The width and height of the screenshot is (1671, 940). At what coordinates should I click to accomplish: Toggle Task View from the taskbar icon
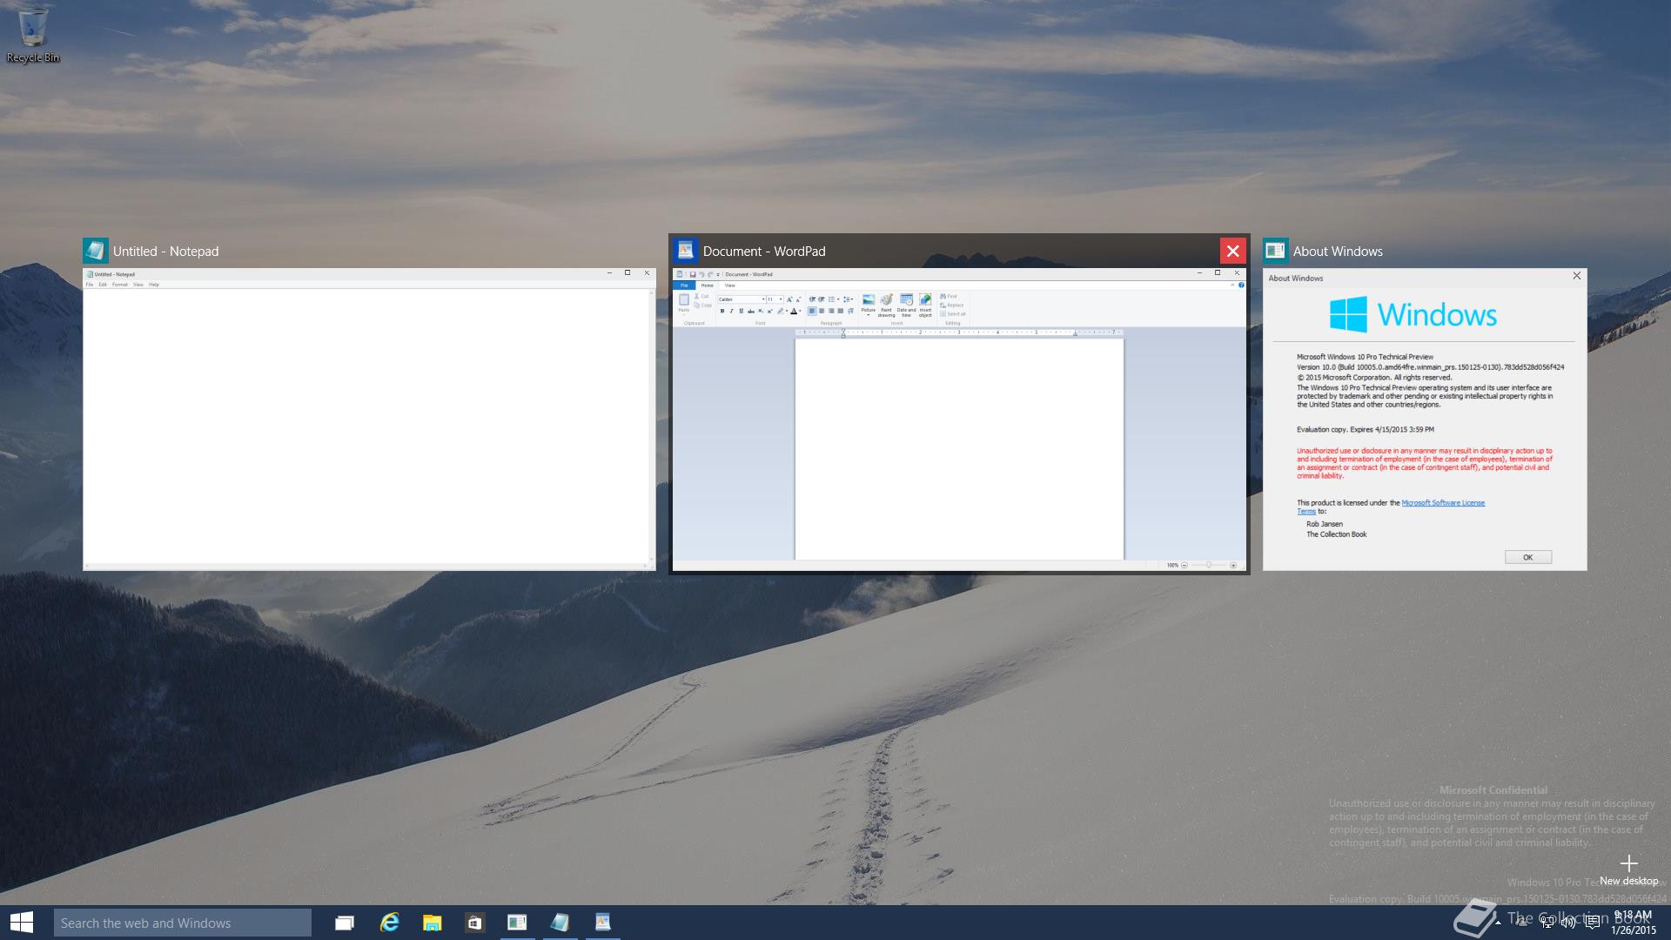coord(345,923)
